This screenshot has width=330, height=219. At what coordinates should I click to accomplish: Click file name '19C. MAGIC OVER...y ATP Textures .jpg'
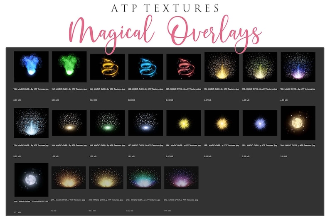point(259,145)
